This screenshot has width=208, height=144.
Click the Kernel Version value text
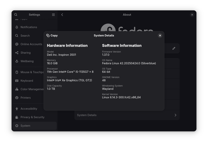(x=121, y=98)
